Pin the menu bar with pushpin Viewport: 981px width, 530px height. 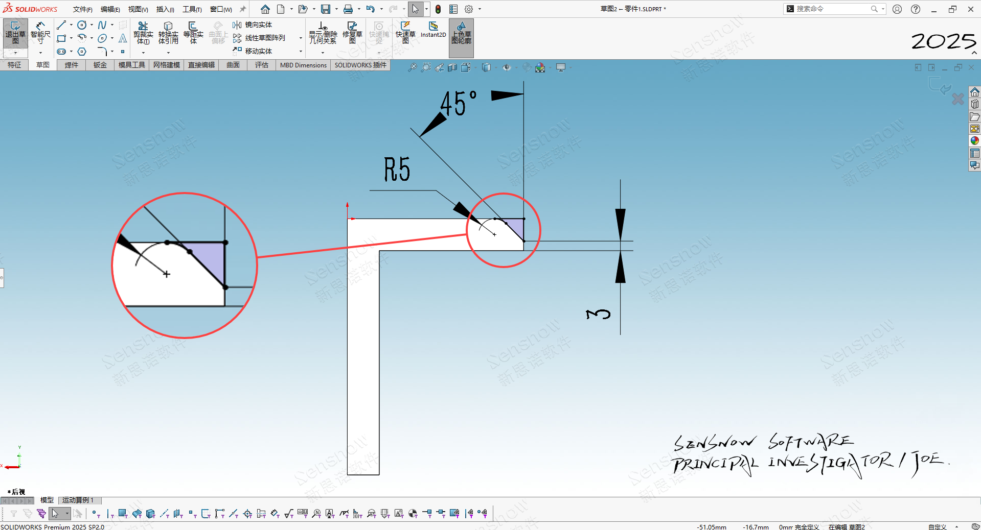coord(243,9)
